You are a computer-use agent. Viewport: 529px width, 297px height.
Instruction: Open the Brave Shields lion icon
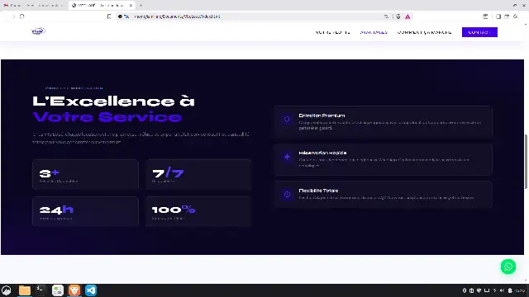398,16
